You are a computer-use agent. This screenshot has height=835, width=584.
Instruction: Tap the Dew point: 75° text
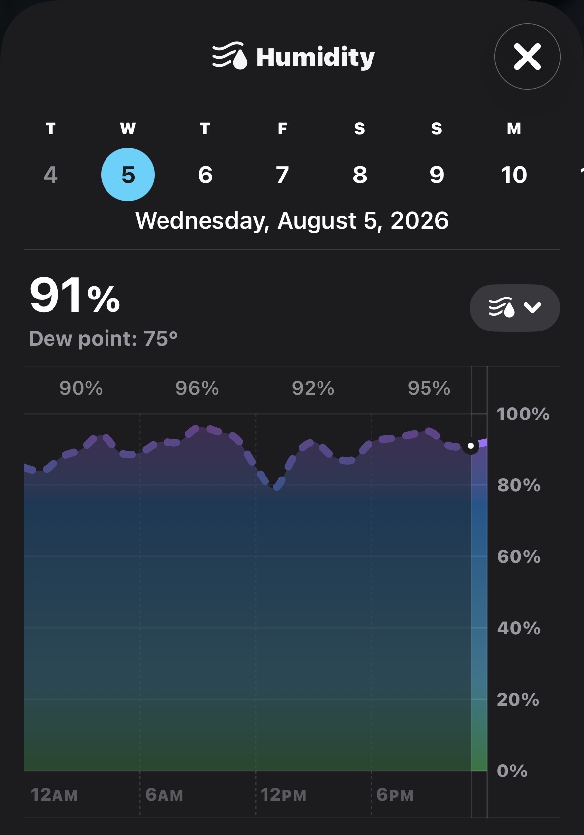(104, 339)
